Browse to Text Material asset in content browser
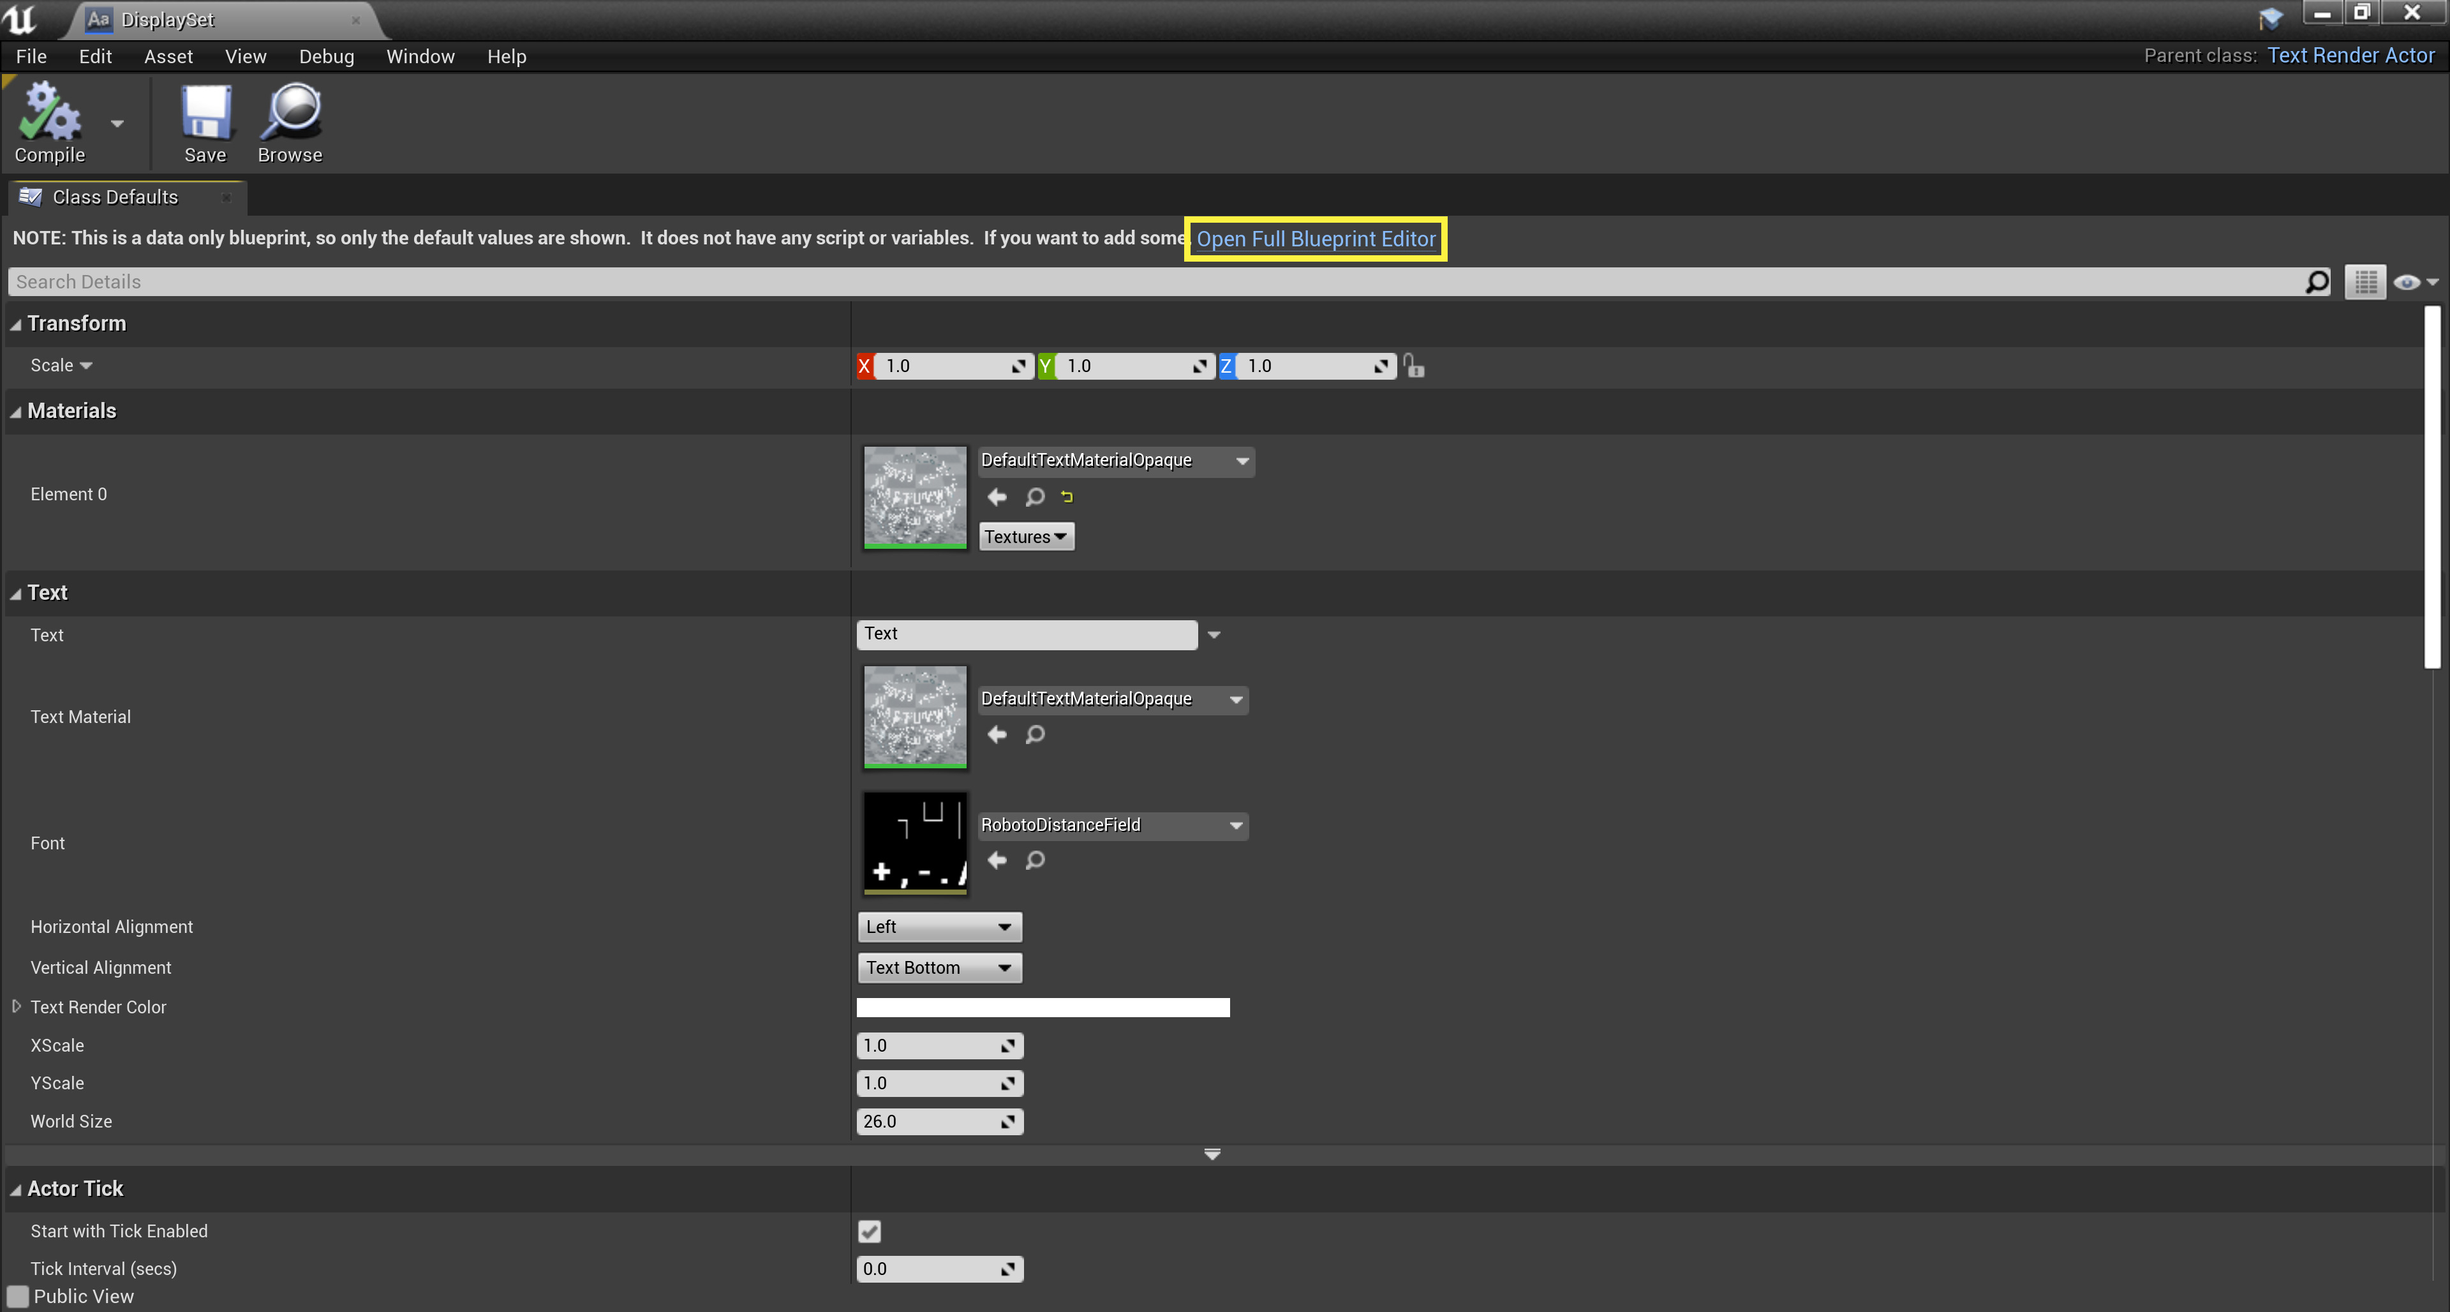 point(1035,734)
